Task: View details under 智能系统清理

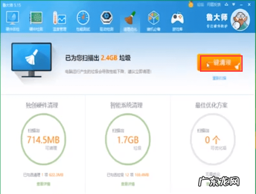Action: pyautogui.click(x=128, y=184)
